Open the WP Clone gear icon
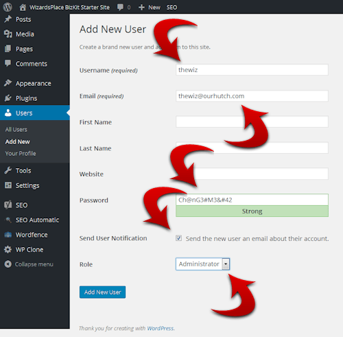Image resolution: width=343 pixels, height=337 pixels. 8,249
